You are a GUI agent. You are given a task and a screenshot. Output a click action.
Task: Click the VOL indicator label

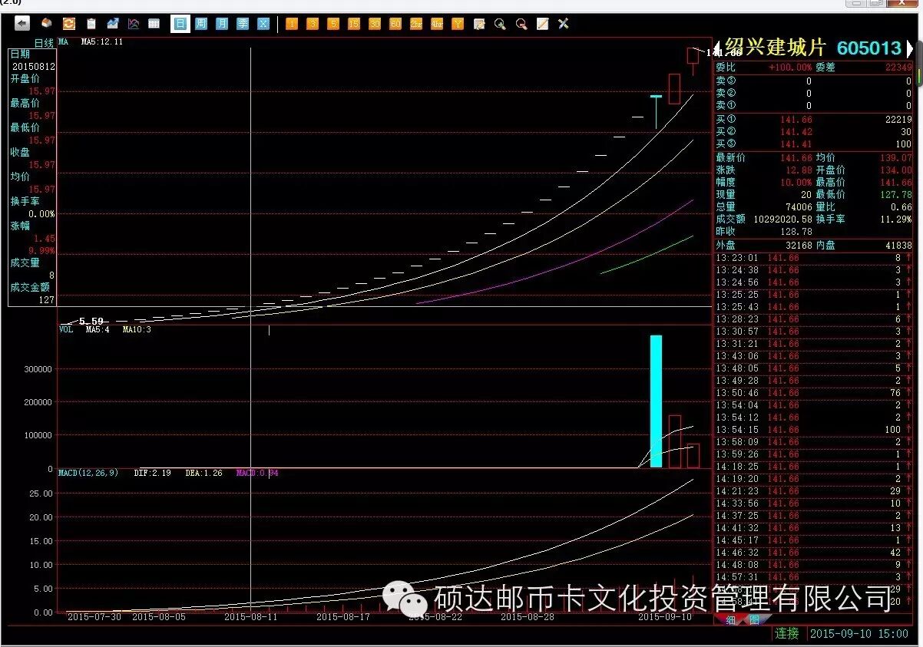pyautogui.click(x=66, y=329)
